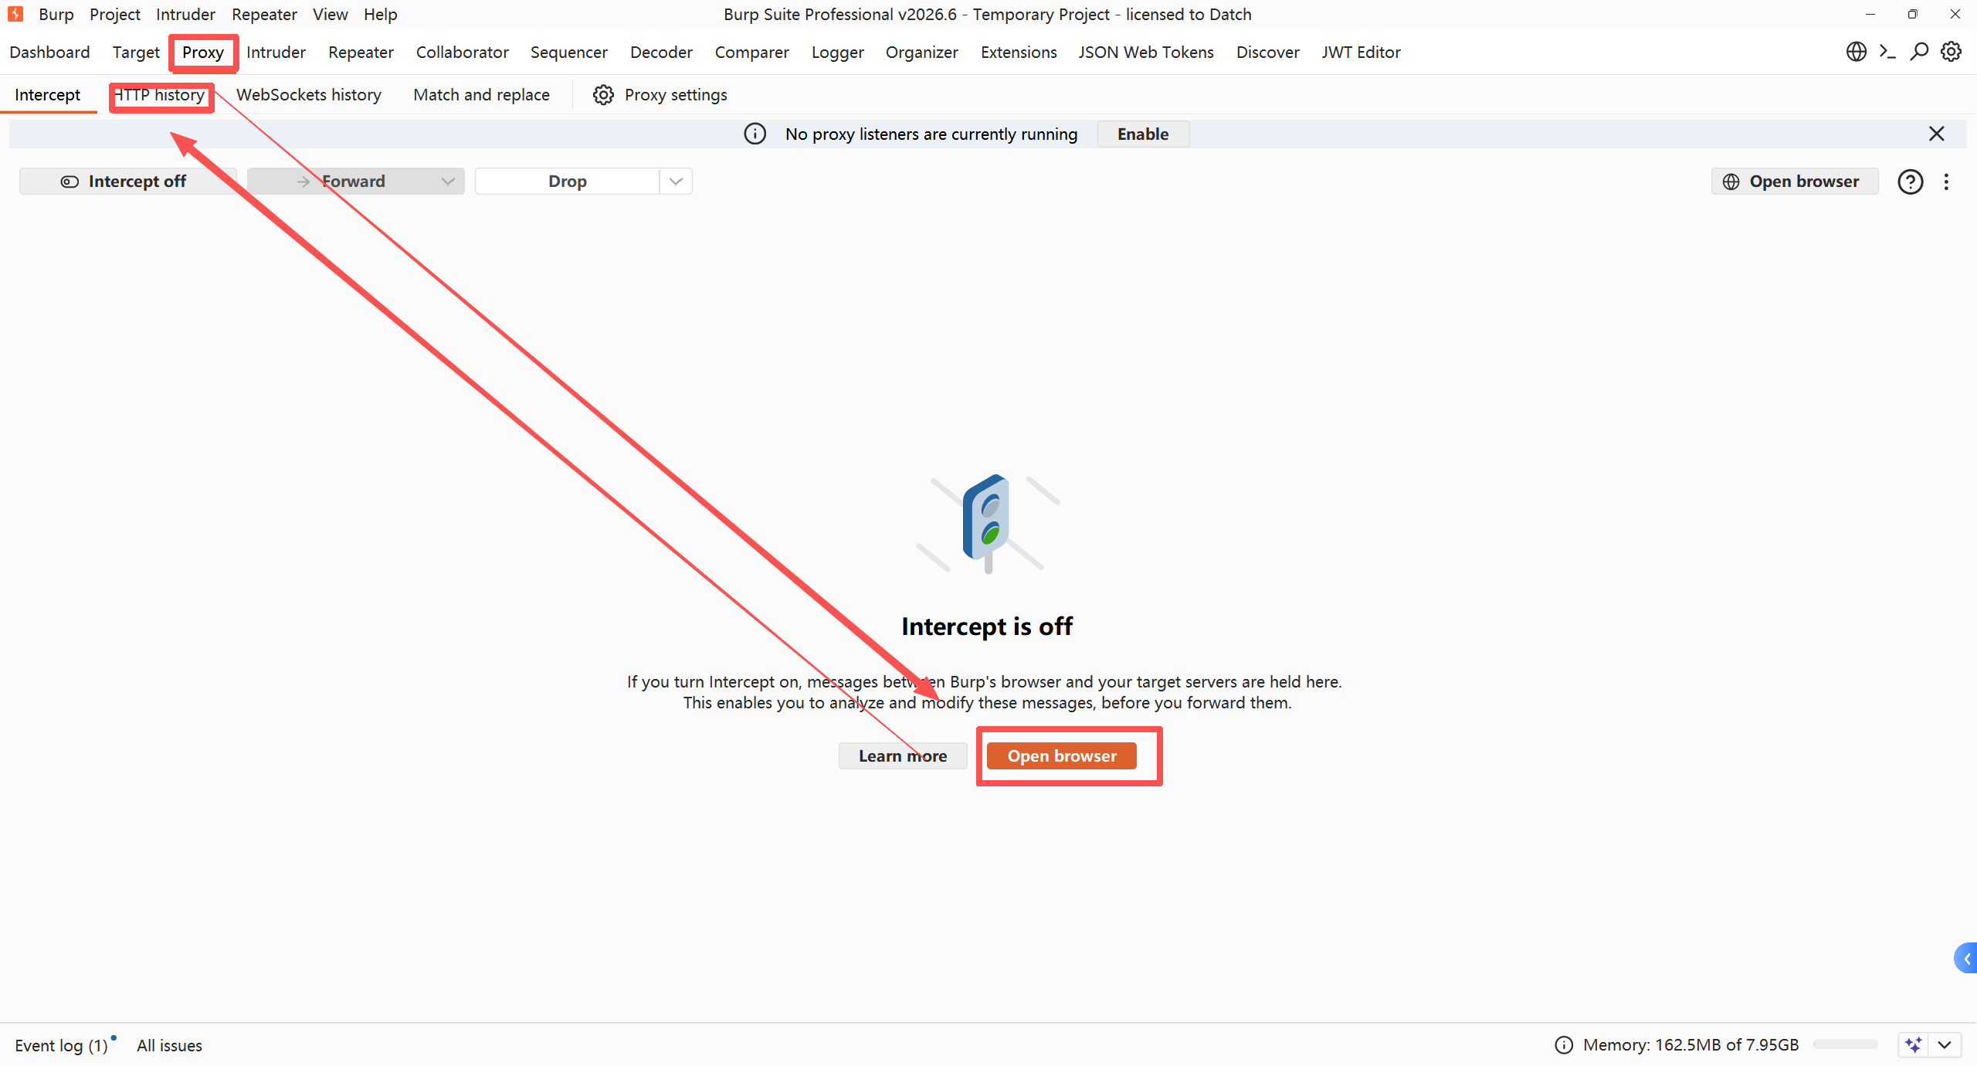Open the HTTP history sub-tab
1977x1066 pixels.
click(159, 94)
